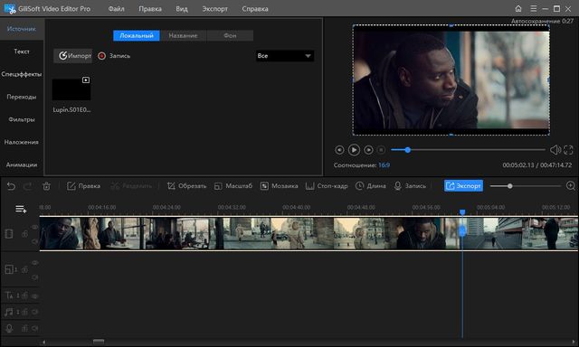579x347 pixels.
Task: Open the Вид menu
Action: coord(182,8)
